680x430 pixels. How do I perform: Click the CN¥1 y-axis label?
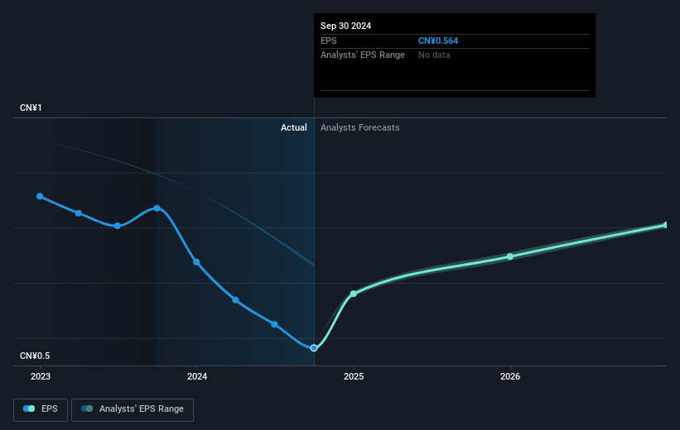point(31,107)
